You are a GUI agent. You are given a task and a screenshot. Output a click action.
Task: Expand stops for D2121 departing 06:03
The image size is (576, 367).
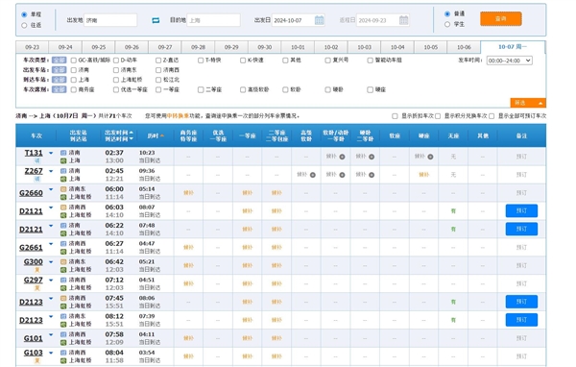pos(51,208)
